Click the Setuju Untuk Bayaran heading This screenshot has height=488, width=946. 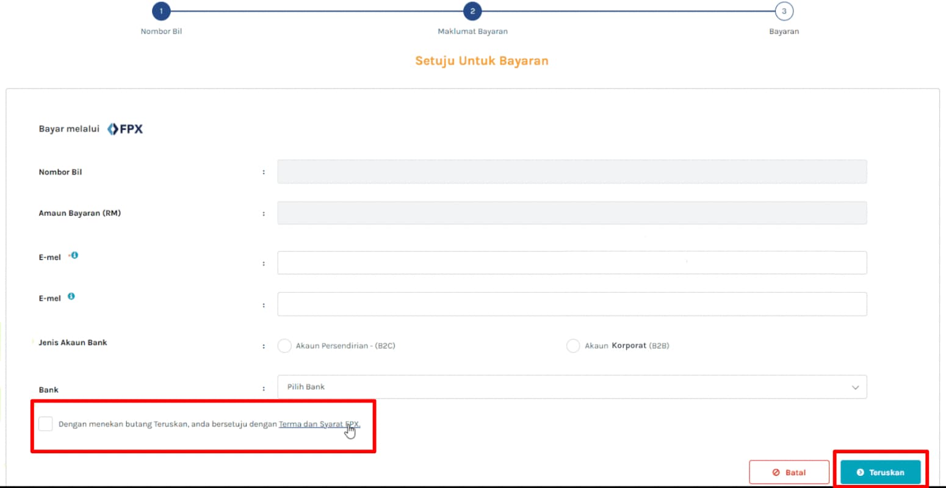click(x=482, y=61)
